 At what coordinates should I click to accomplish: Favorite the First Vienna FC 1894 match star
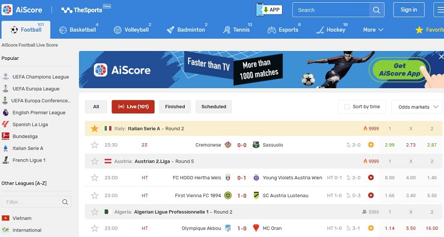[94, 195]
